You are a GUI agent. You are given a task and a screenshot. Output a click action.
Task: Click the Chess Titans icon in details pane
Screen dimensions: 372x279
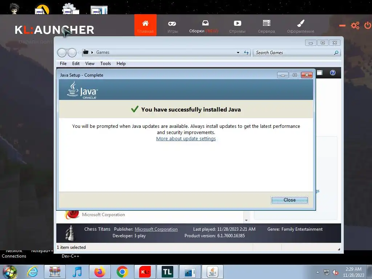pyautogui.click(x=70, y=233)
